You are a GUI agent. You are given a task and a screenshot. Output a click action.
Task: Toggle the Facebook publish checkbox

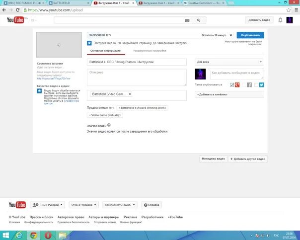pos(244,85)
